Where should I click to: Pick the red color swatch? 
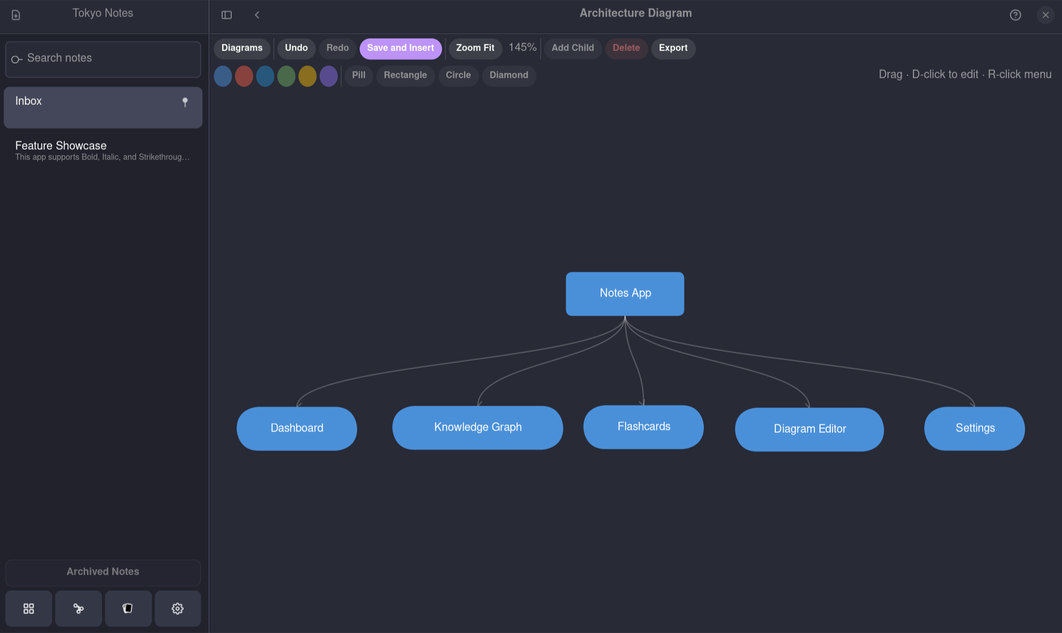[x=244, y=76]
